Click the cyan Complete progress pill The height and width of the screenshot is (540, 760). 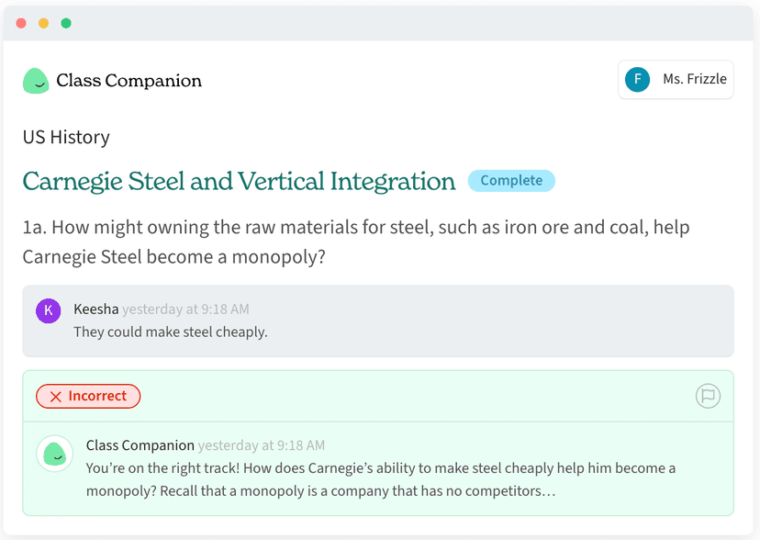[x=511, y=181]
